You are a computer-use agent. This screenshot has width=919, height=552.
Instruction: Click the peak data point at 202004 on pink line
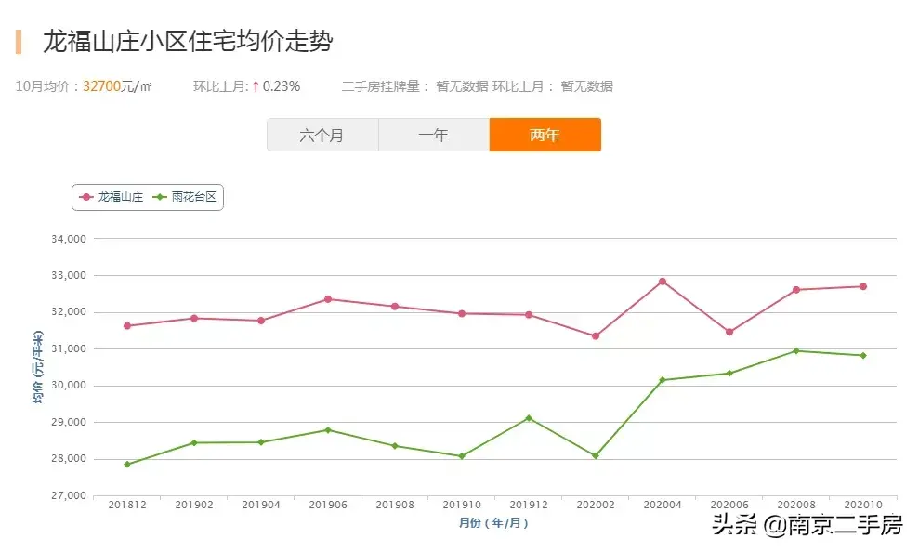[x=663, y=281]
